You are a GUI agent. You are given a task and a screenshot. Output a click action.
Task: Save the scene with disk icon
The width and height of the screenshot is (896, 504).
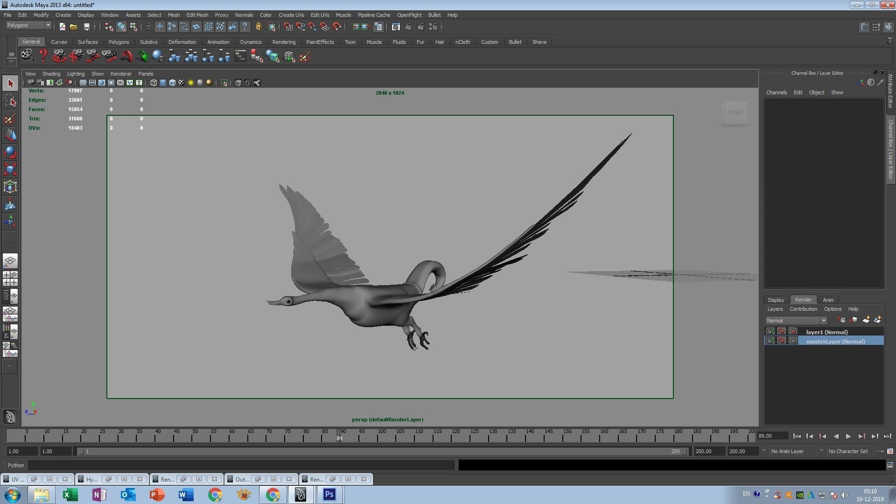(86, 27)
